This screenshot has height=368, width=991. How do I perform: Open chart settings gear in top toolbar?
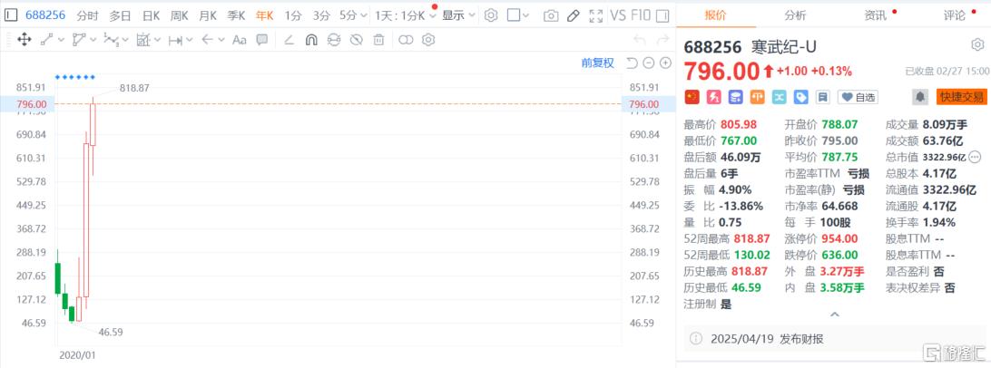[x=491, y=15]
